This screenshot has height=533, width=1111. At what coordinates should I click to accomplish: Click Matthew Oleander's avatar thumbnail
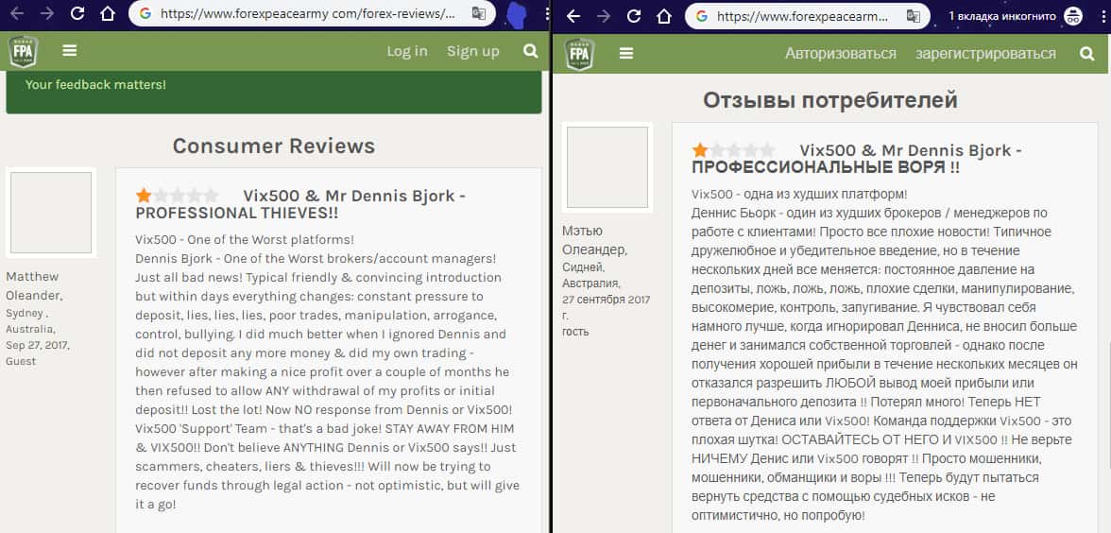[x=51, y=212]
